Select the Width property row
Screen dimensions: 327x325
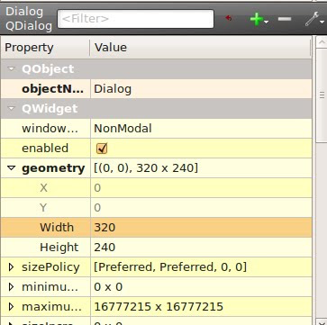[x=156, y=227]
